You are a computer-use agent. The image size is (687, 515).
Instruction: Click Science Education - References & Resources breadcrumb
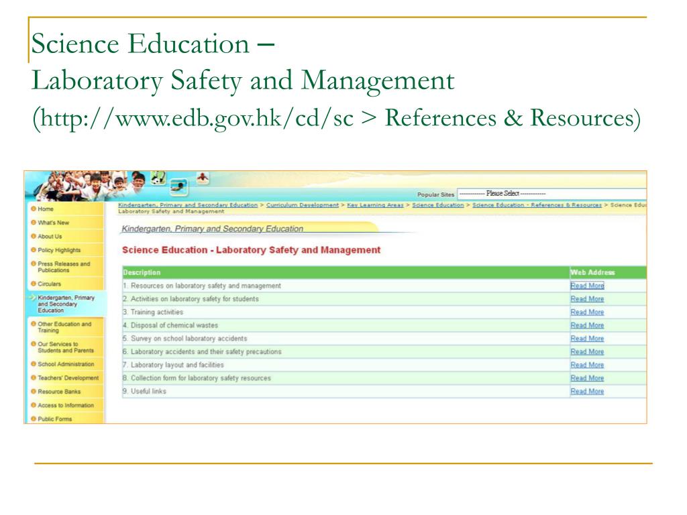537,205
